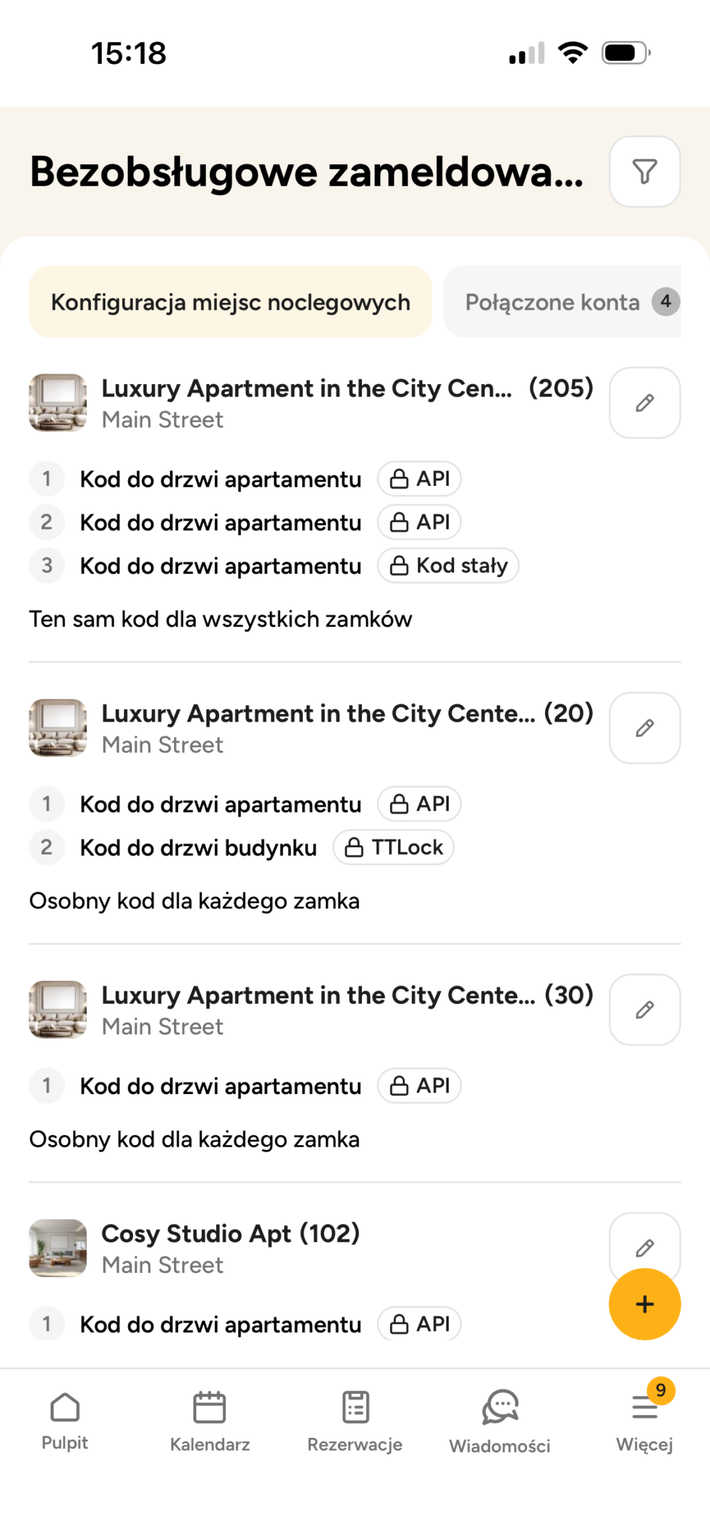Select Konfiguracja miejsc noclegowych tab
710x1539 pixels.
tap(230, 302)
